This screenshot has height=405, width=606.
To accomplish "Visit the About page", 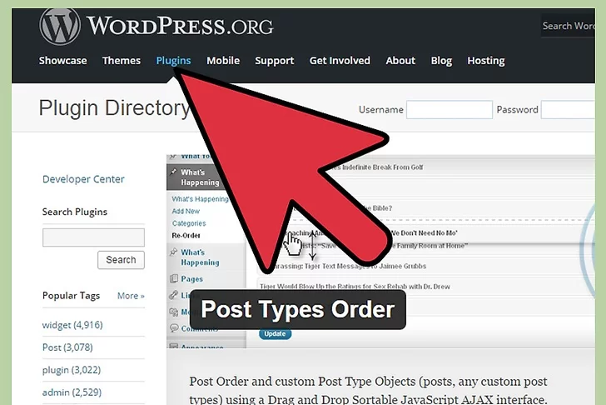I will [400, 61].
